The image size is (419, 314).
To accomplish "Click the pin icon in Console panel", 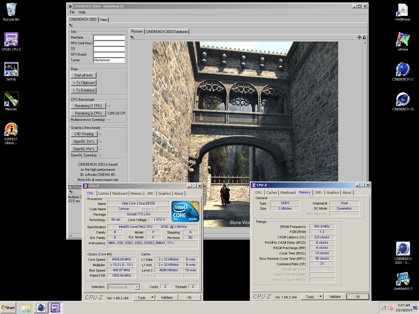I will pyautogui.click(x=71, y=192).
